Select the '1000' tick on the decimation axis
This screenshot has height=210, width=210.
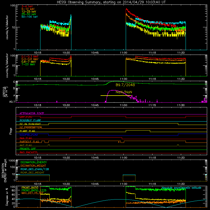(x=12, y=160)
